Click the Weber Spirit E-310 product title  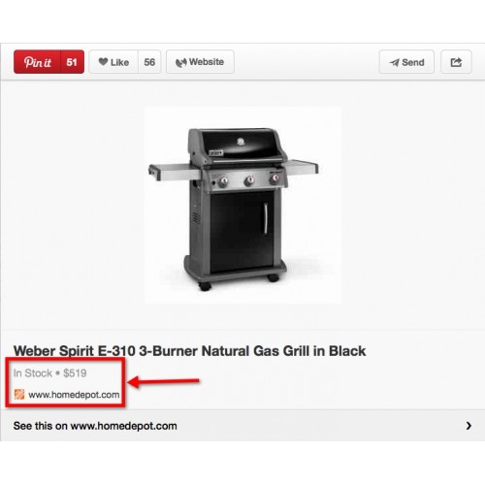(x=189, y=351)
